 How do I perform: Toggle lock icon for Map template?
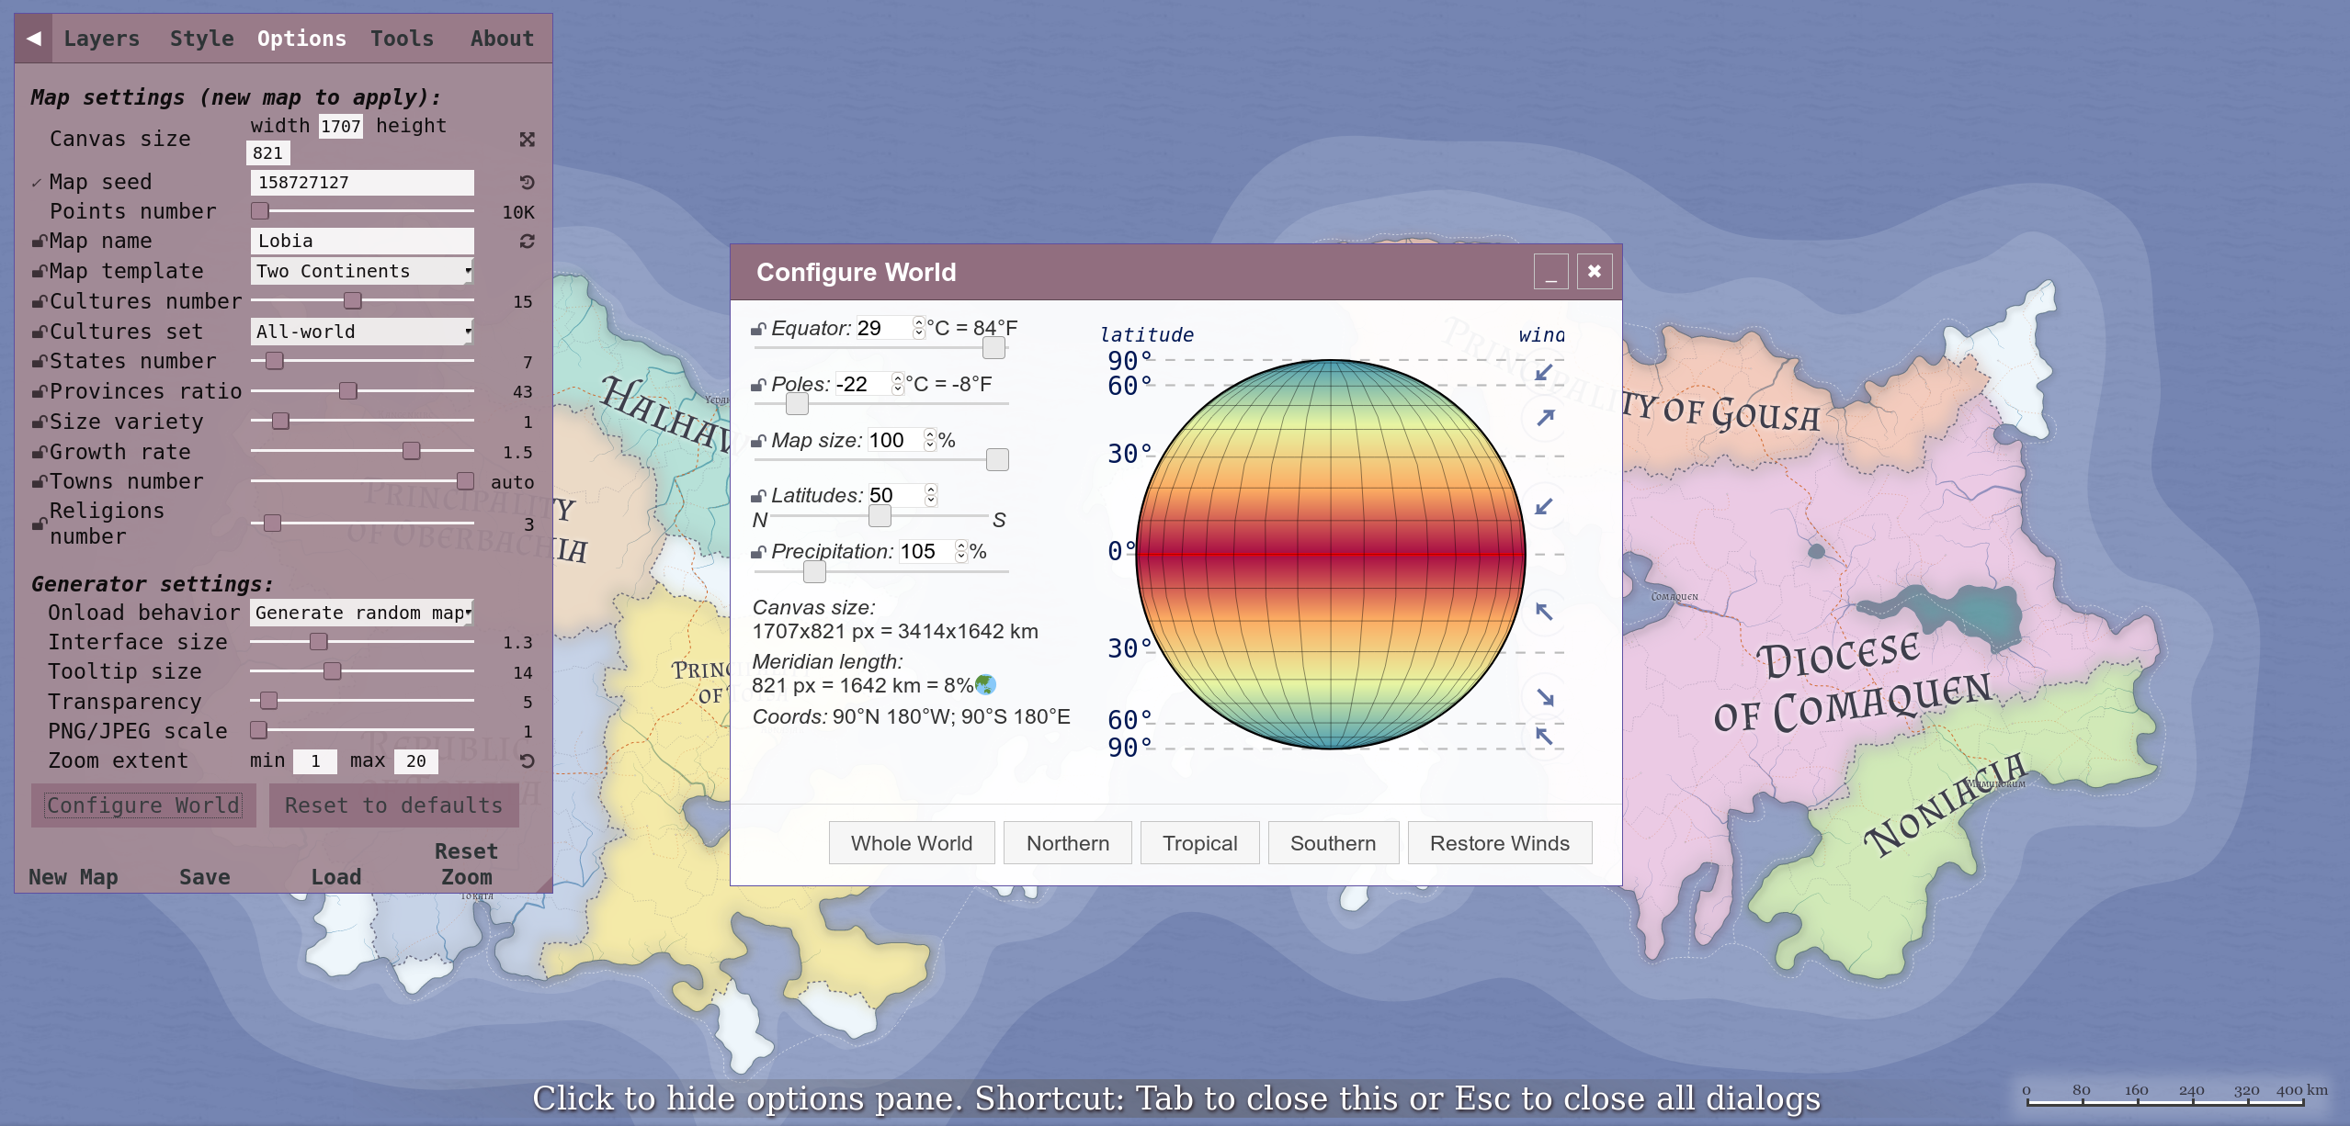[40, 272]
